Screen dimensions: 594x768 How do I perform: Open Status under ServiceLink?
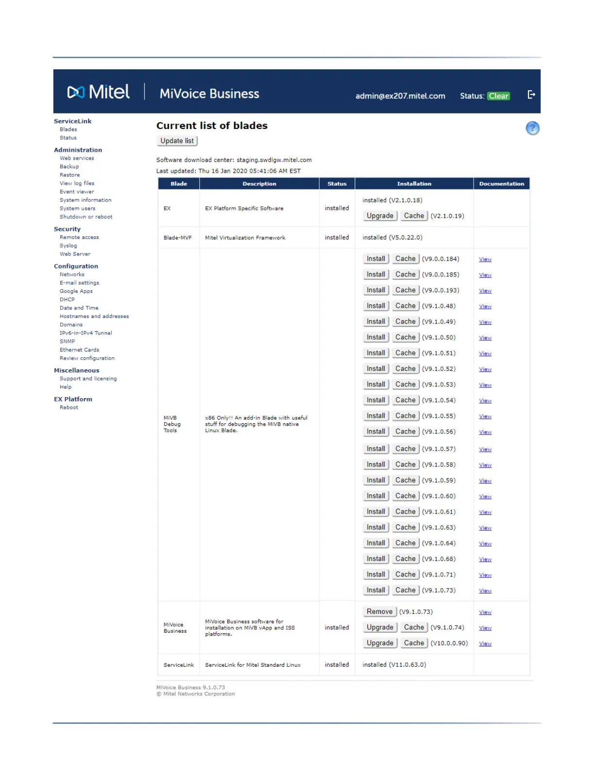click(68, 138)
